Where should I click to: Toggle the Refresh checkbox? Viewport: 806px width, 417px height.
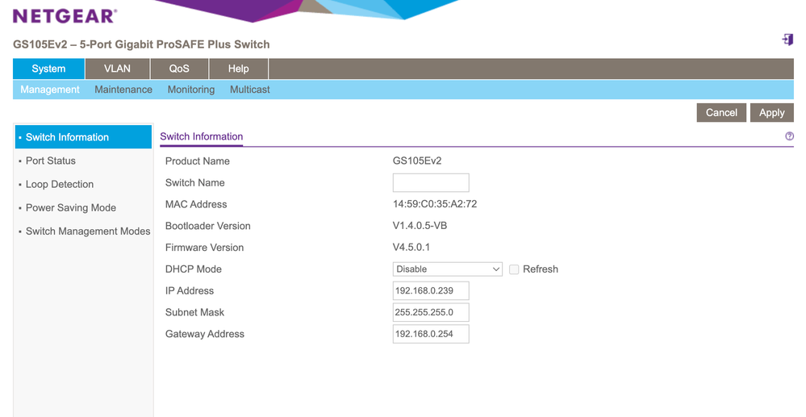(513, 269)
